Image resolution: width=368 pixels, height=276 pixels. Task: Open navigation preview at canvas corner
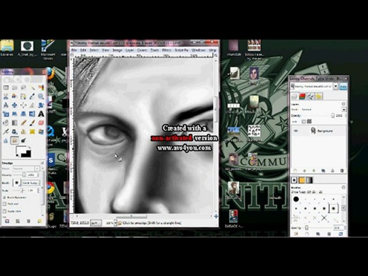pos(216,216)
